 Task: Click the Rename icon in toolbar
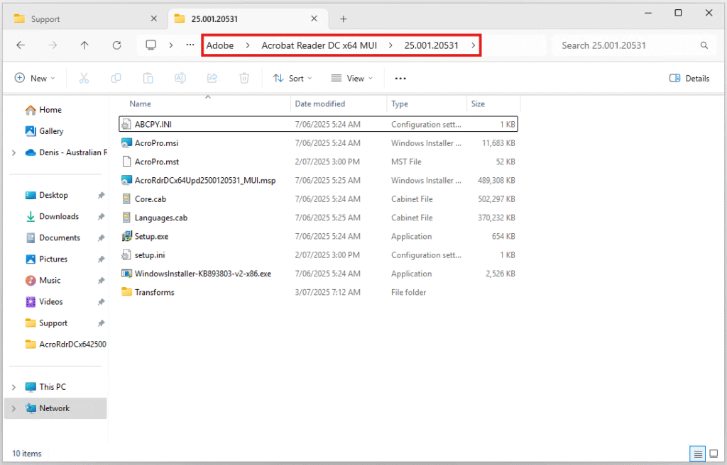(180, 79)
